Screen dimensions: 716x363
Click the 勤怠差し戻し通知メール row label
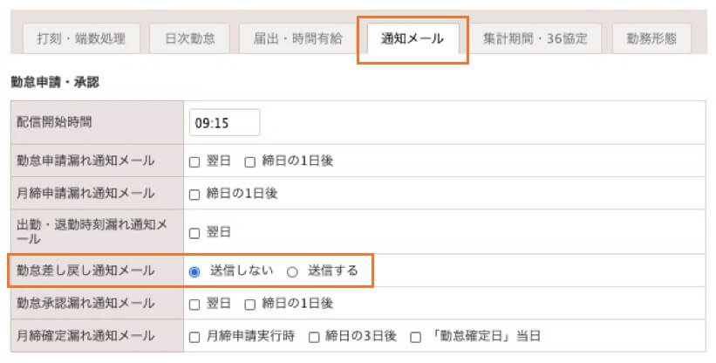85,271
